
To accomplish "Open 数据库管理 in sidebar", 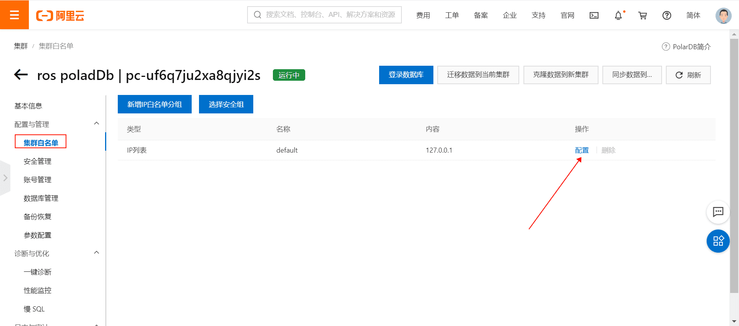I will [41, 198].
